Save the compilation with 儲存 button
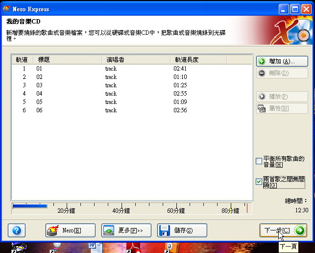This screenshot has height=253, width=315. tap(182, 230)
